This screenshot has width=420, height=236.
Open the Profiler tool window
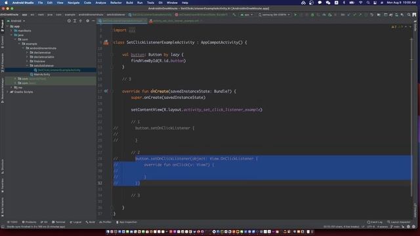[105, 222]
